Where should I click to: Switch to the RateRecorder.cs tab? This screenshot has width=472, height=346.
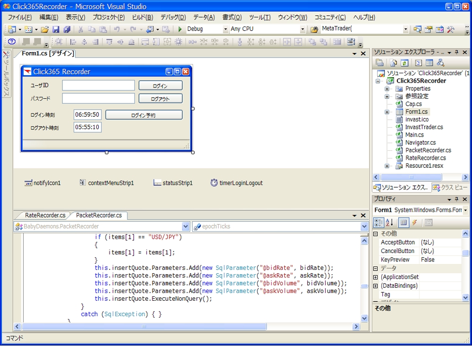(x=45, y=216)
